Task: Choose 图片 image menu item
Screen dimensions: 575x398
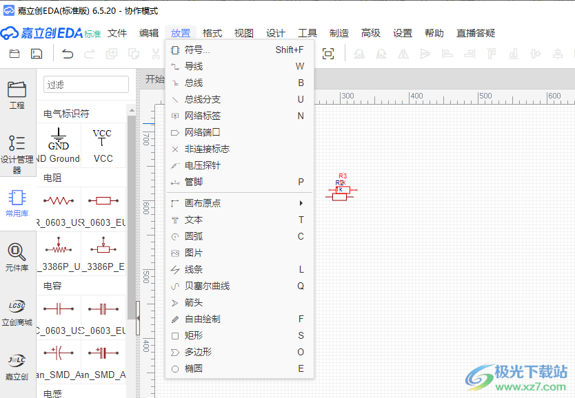Action: pos(239,253)
